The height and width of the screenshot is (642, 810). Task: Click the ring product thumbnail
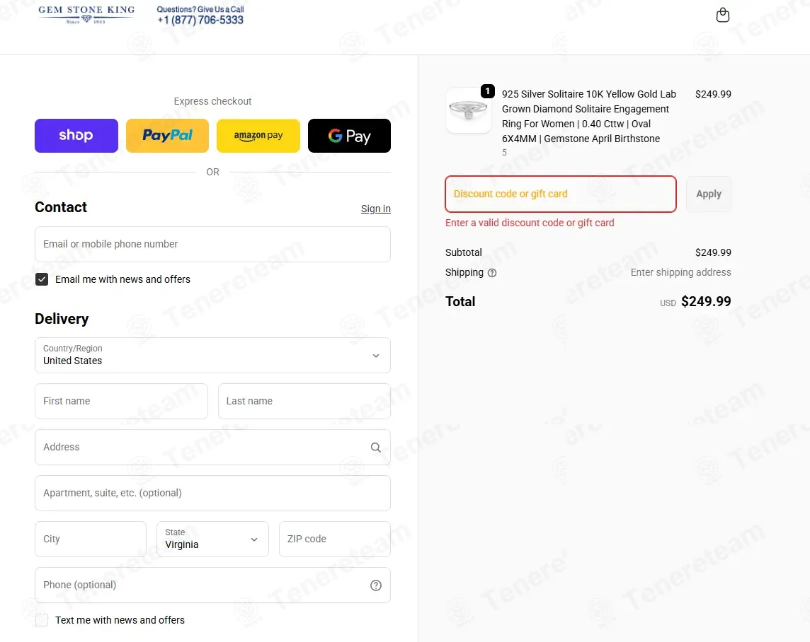click(469, 110)
